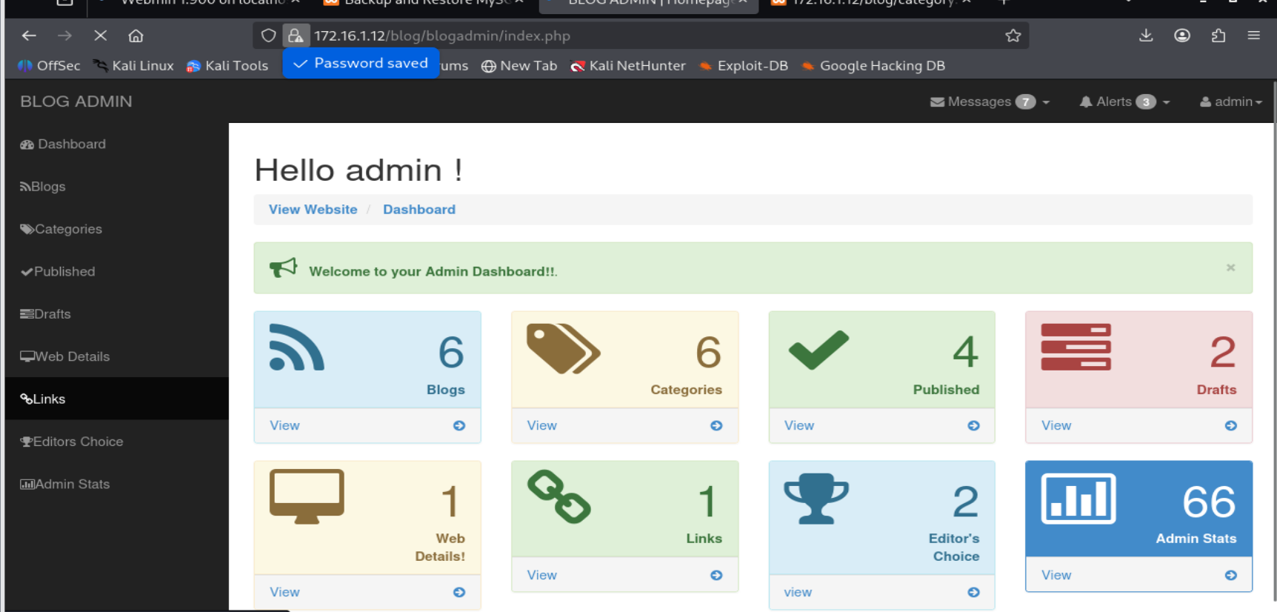Focus the address bar showing 172.16.1.12/blog/blogadmin/index.php
1277x612 pixels.
(x=641, y=36)
